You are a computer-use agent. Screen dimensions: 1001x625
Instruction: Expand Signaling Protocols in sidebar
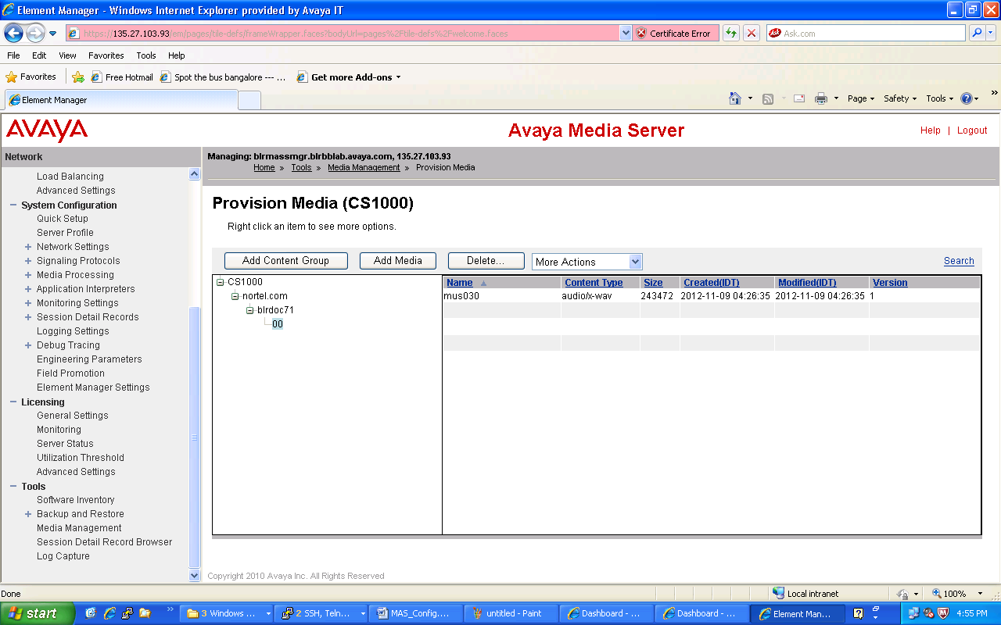pos(28,261)
